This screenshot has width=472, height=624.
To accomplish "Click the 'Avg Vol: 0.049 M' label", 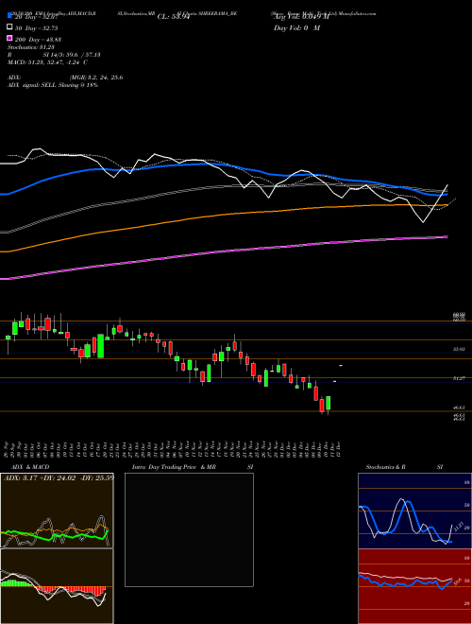I will coord(301,17).
